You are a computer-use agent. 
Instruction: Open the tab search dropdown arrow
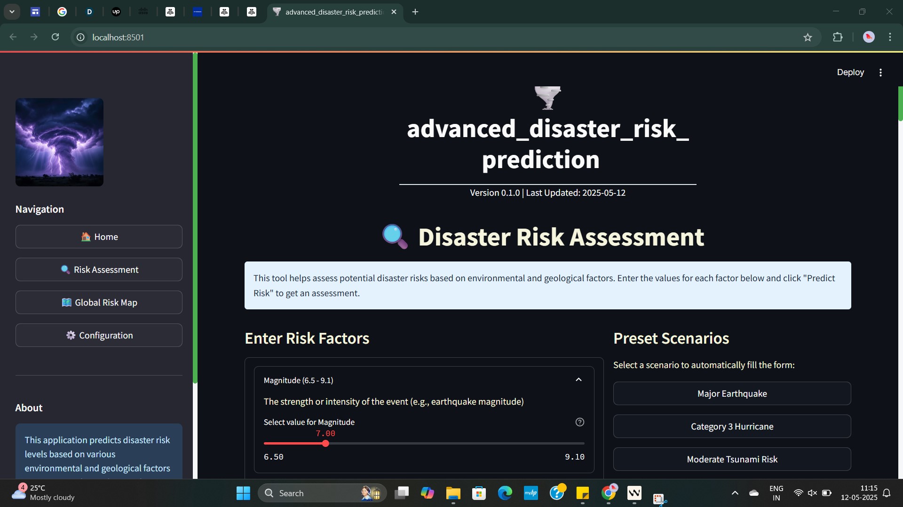click(x=12, y=12)
